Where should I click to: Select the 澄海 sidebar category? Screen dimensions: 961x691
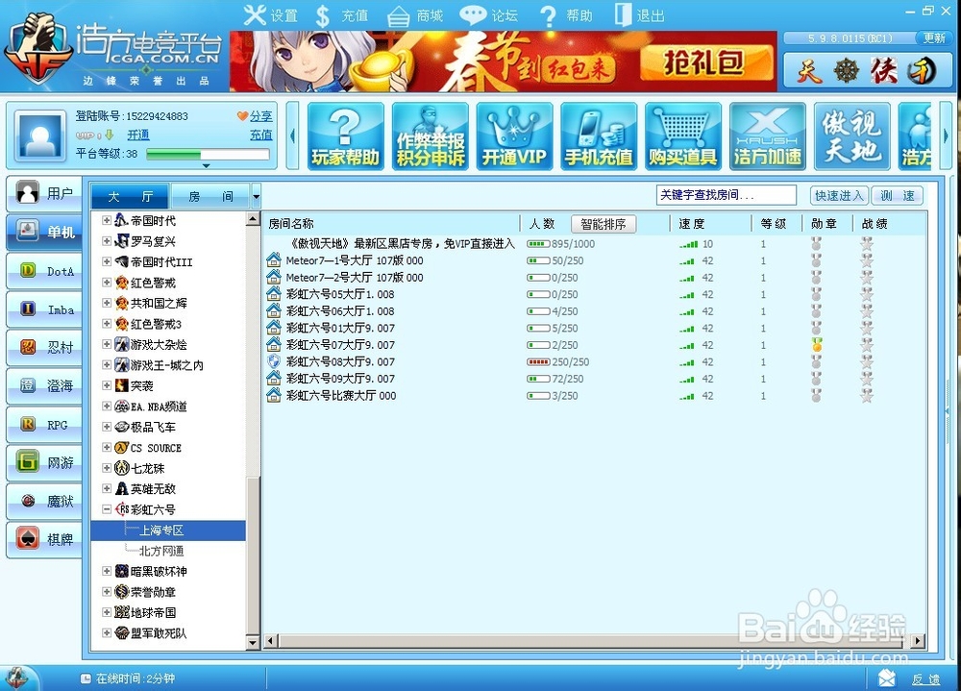coord(44,385)
